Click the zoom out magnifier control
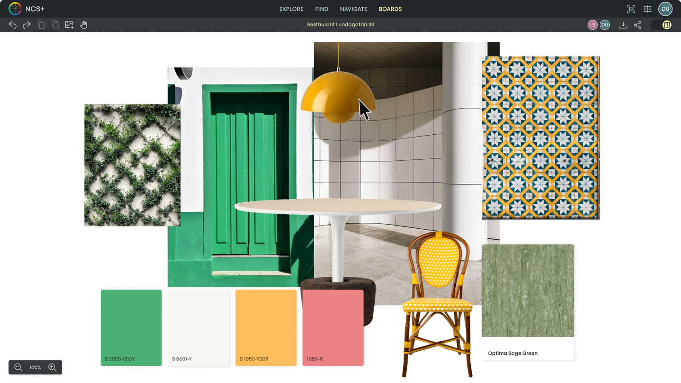 click(x=18, y=368)
